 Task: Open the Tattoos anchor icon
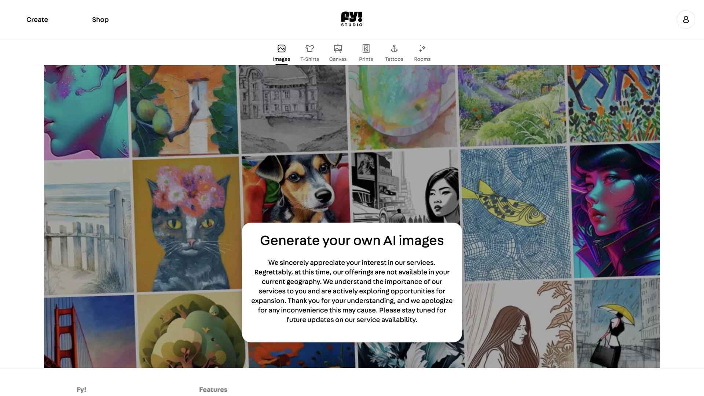[394, 48]
